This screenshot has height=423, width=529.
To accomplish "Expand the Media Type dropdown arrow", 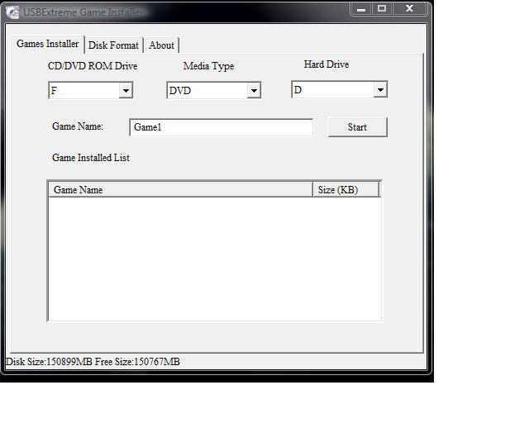I will pyautogui.click(x=254, y=90).
